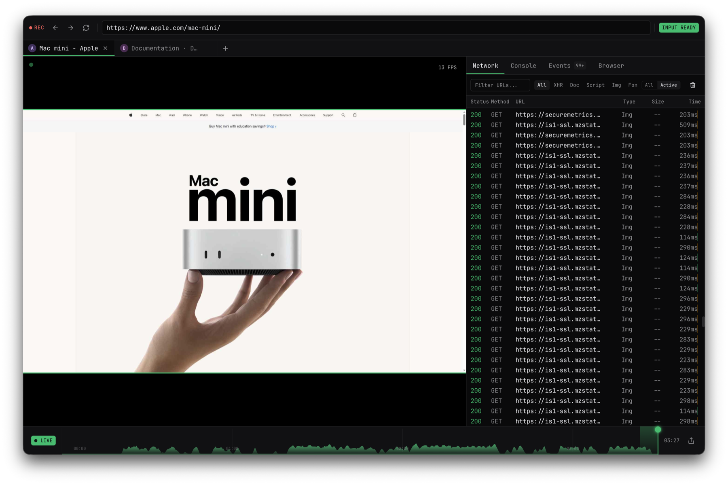Clear network log with the trash icon
728x485 pixels.
(x=693, y=85)
